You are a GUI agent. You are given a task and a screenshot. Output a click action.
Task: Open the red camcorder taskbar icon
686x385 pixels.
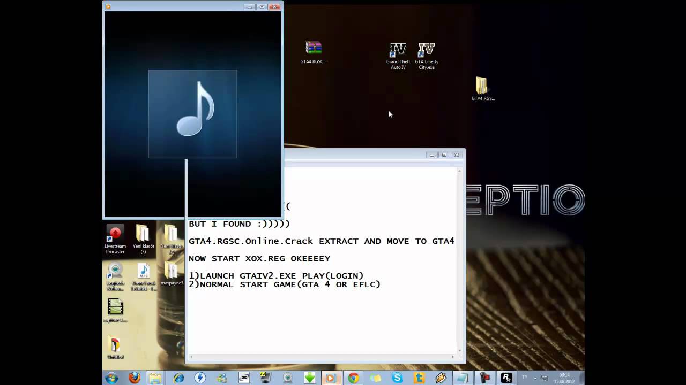point(484,378)
